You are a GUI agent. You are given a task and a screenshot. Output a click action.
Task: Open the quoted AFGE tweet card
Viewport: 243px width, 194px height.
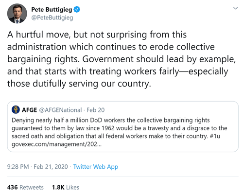(x=123, y=126)
